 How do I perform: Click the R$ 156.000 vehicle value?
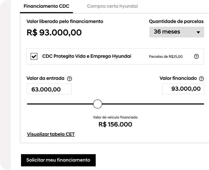pyautogui.click(x=115, y=124)
